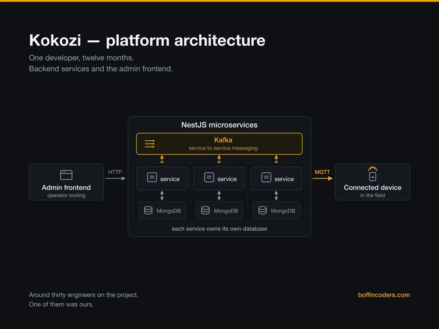Image resolution: width=439 pixels, height=329 pixels.
Task: Click the middle 'service' label
Action: click(x=227, y=179)
